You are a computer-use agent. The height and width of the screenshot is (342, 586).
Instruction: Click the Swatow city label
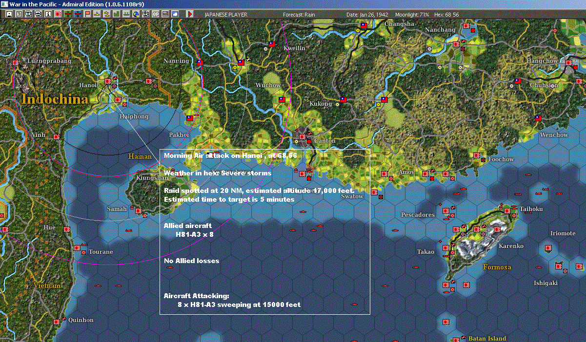tap(352, 196)
